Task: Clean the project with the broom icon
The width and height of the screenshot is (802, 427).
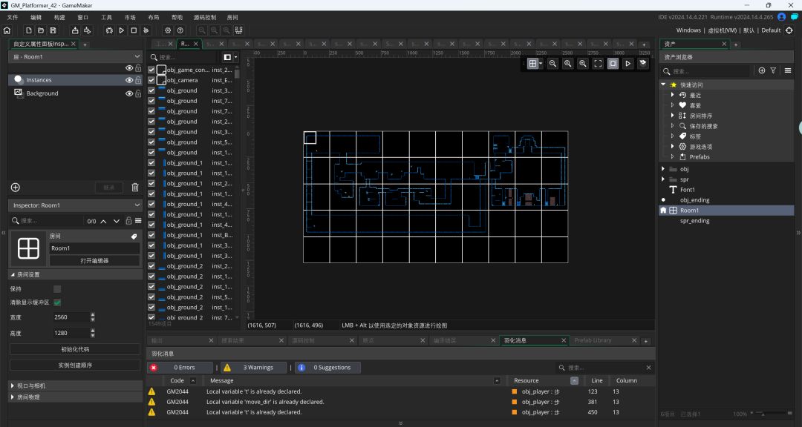Action: pyautogui.click(x=146, y=30)
